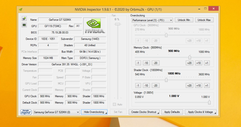Click the disabled Set Fan button
The image size is (241, 127).
(x=118, y=112)
